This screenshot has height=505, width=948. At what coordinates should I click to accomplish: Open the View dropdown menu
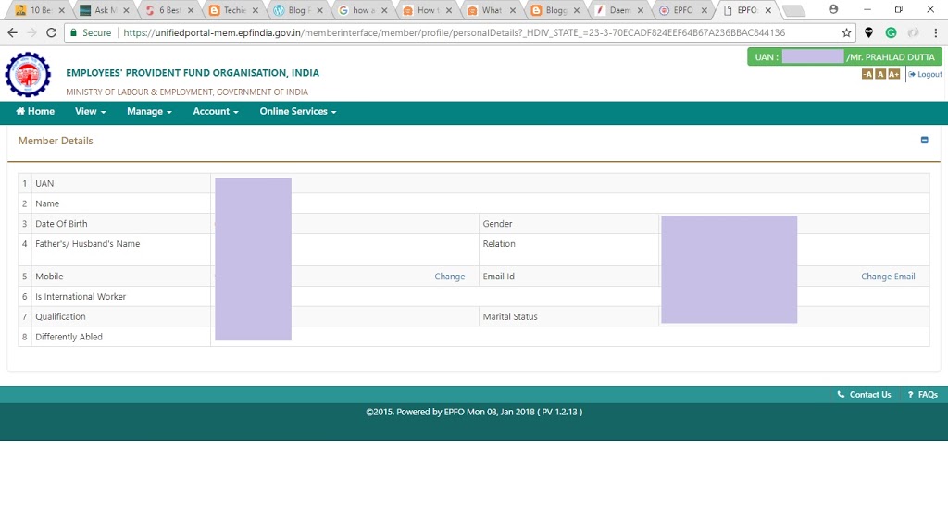(90, 111)
